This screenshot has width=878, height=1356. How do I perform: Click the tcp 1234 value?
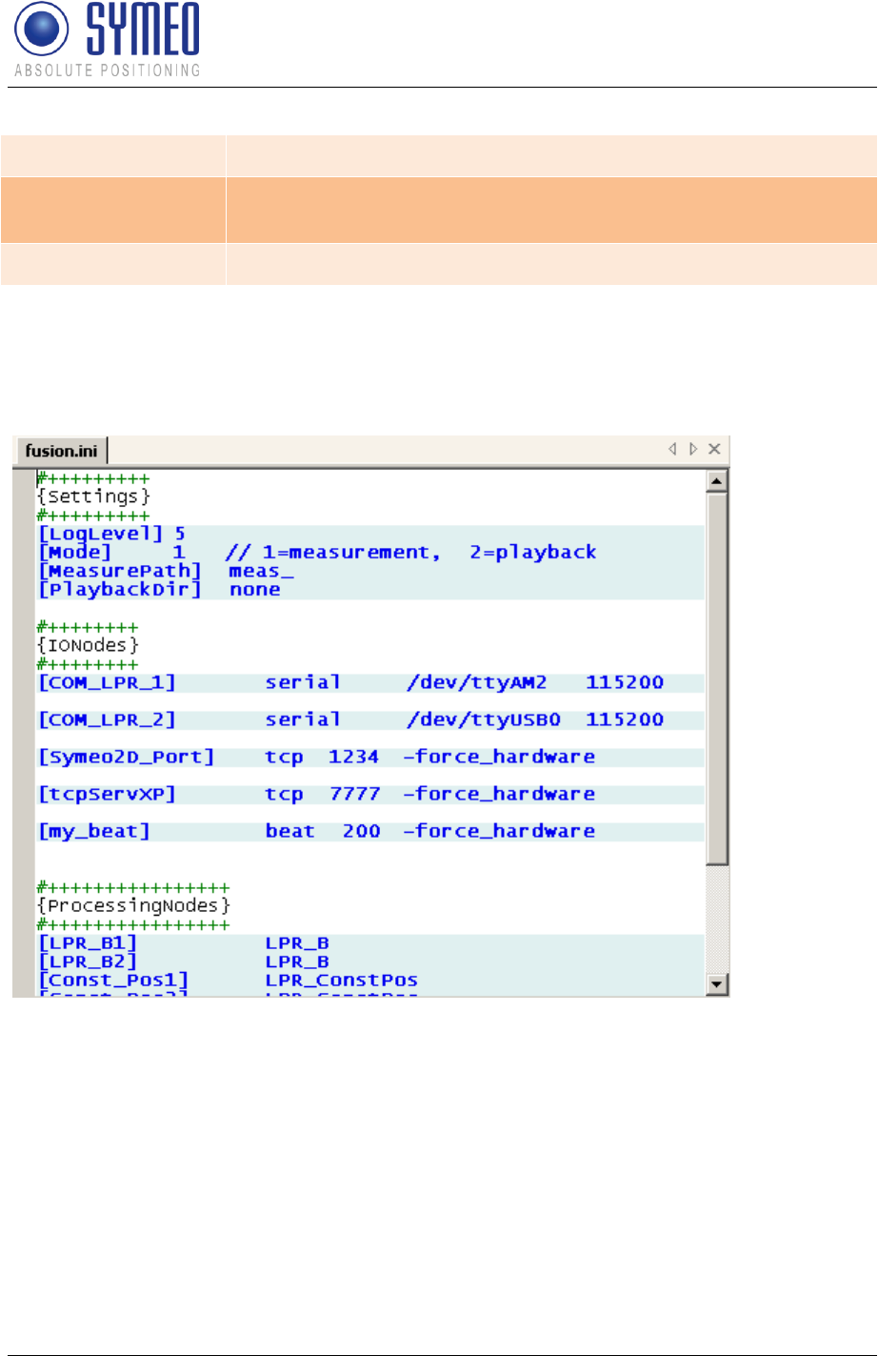(x=322, y=757)
